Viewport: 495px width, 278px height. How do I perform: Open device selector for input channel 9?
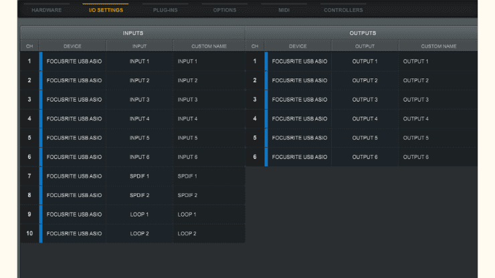(x=74, y=215)
